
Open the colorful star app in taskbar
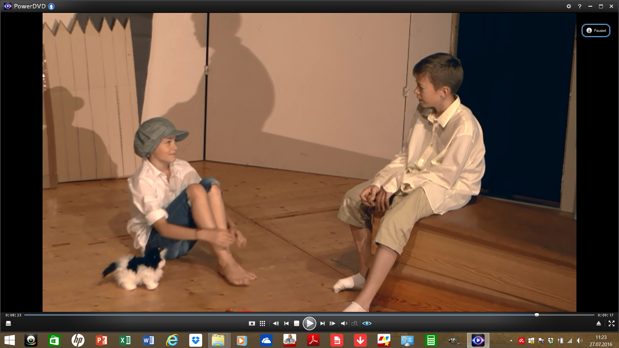click(x=384, y=340)
